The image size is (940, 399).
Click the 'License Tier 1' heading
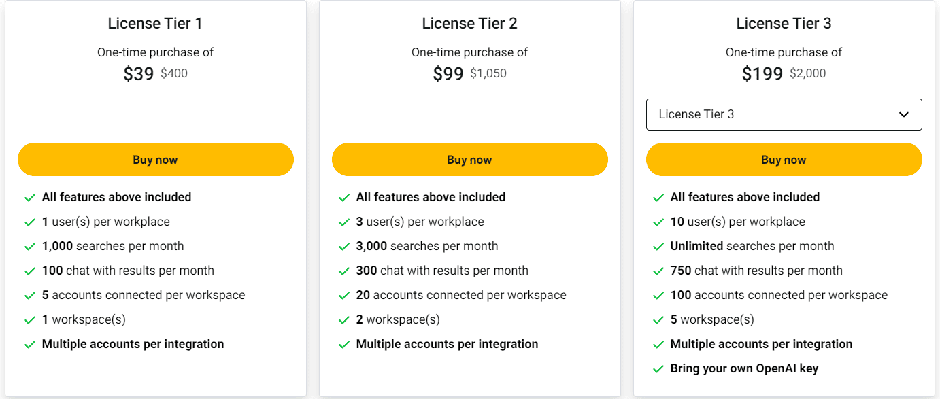[155, 23]
